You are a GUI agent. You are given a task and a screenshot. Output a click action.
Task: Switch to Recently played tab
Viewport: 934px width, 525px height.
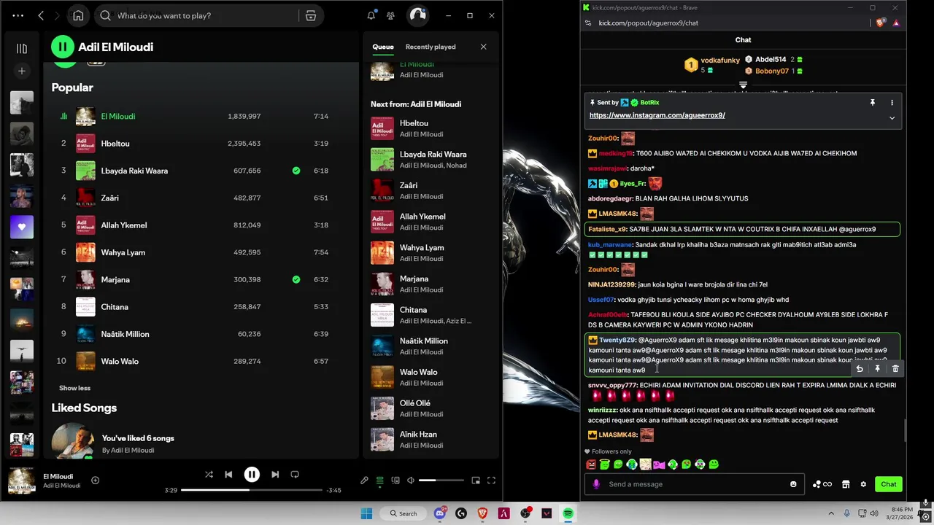[x=431, y=47]
